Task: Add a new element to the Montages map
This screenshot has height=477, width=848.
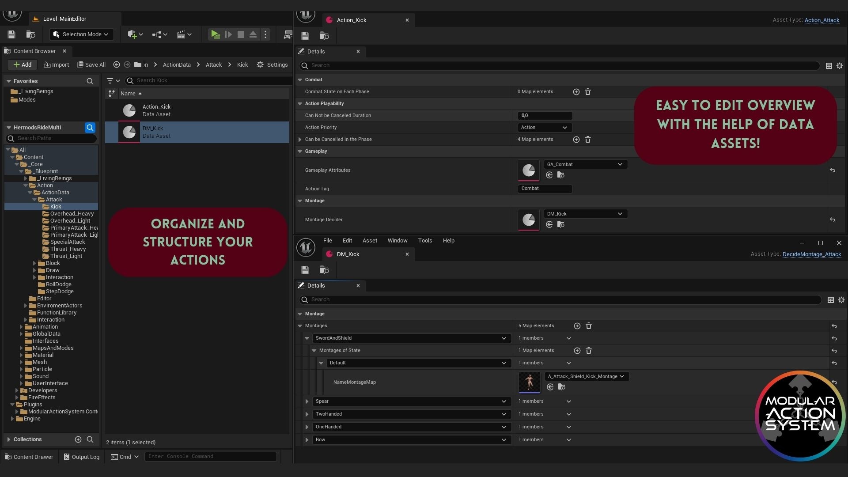Action: 577,326
